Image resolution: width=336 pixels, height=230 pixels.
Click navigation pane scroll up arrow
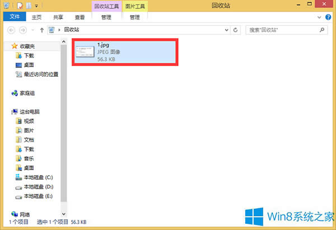64,42
